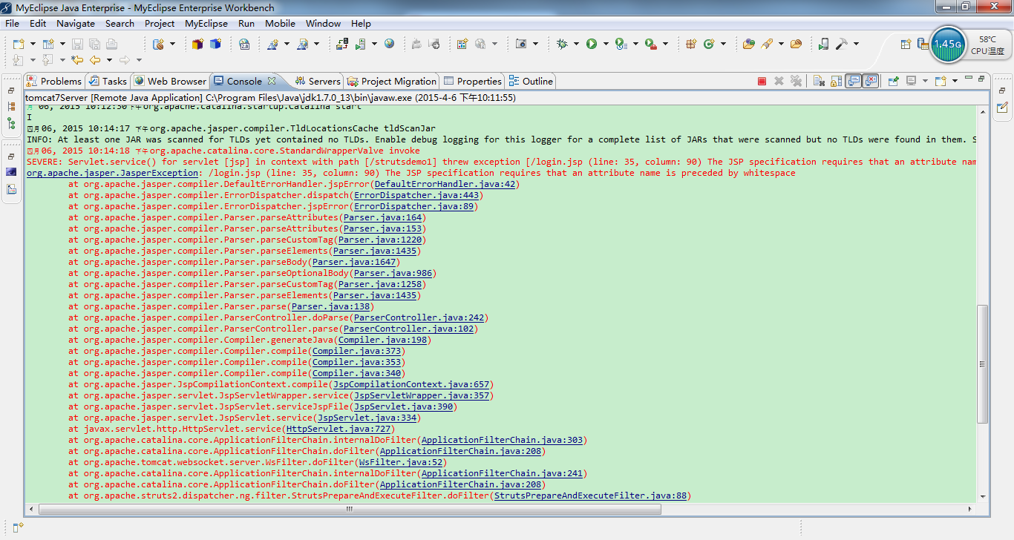
Task: Click the search flashlight icon
Action: coord(767,44)
